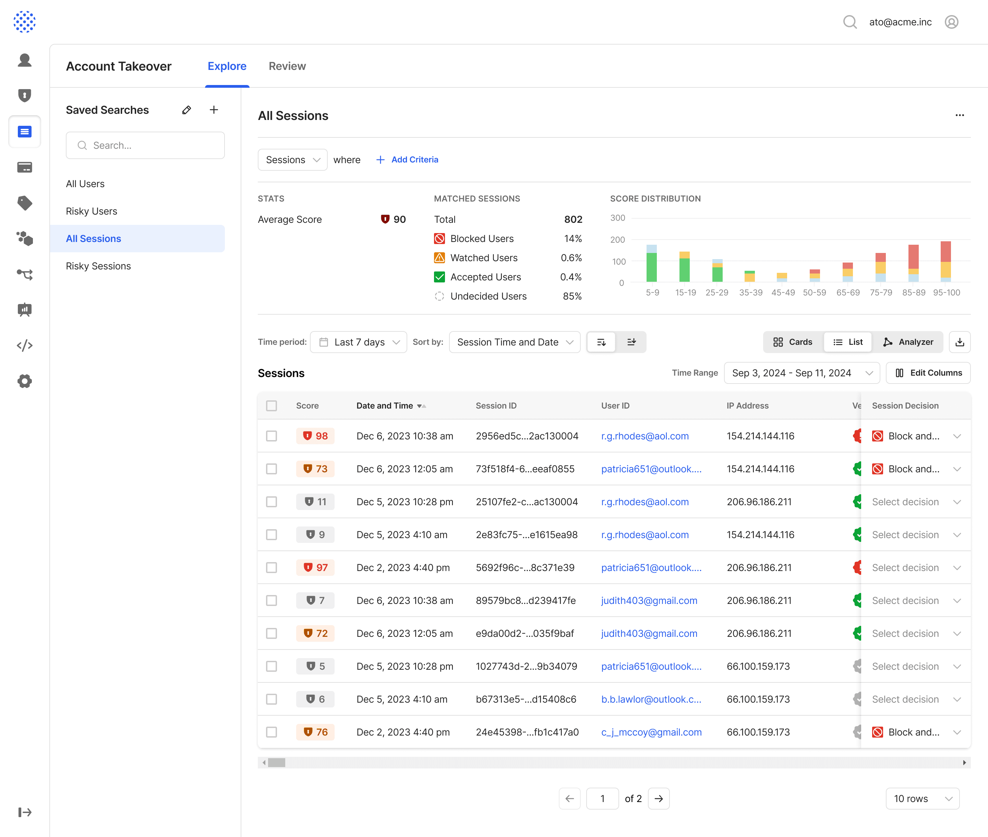Image resolution: width=988 pixels, height=837 pixels.
Task: Open the code brackets sidebar icon
Action: (x=25, y=345)
